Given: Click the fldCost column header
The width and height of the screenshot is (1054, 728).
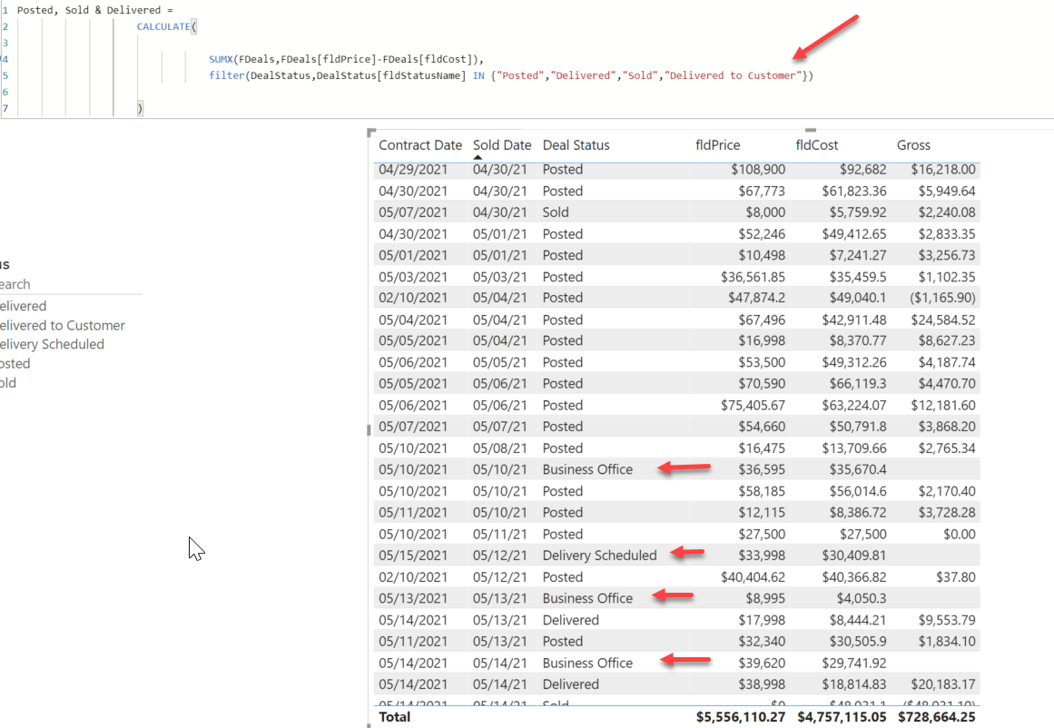Looking at the screenshot, I should (x=817, y=145).
